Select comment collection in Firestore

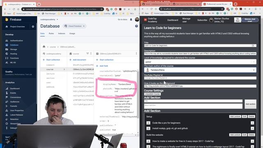pos(50,65)
